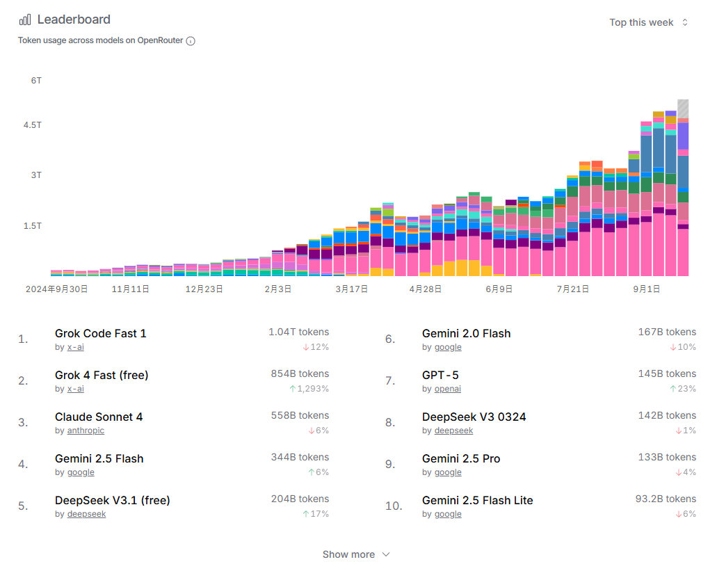
Task: Click the anthropic provider link
Action: (x=86, y=431)
